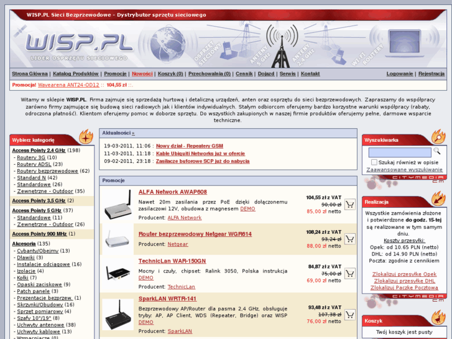
Task: Select Access Pointy 2,4 GHz category
Action: pyautogui.click(x=39, y=151)
